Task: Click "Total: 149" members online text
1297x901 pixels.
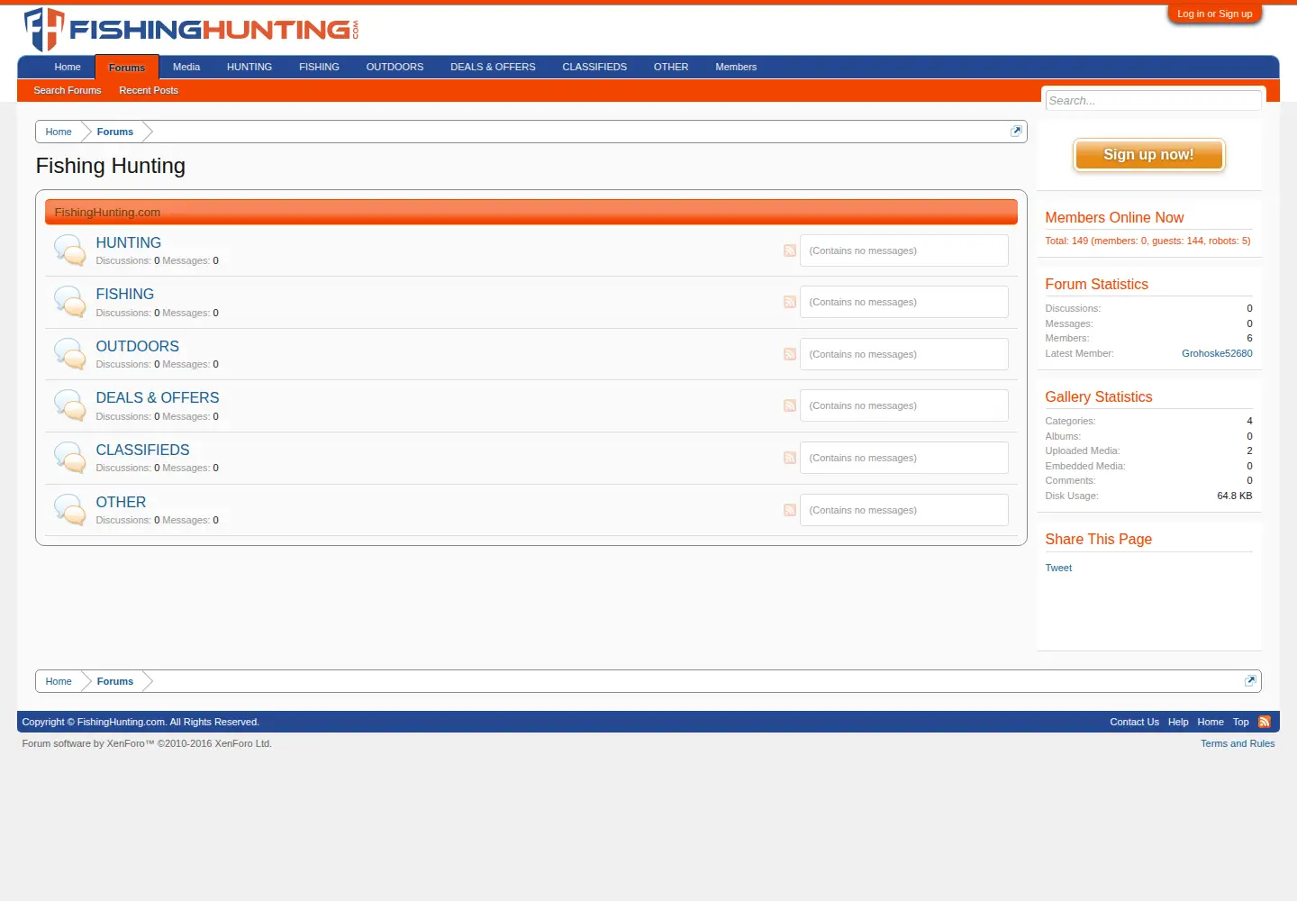Action: 1147,241
